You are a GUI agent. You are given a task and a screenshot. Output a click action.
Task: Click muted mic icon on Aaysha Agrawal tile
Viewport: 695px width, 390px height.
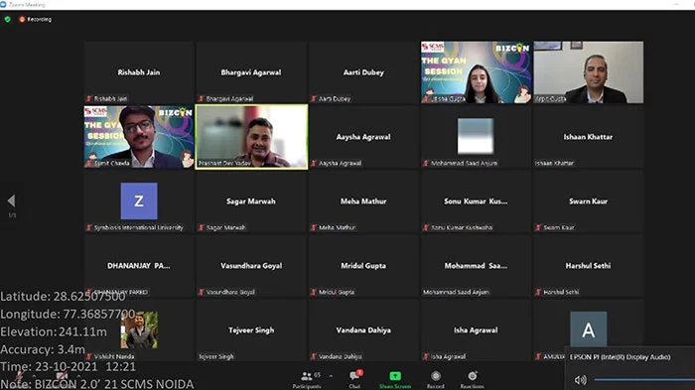[x=314, y=163]
